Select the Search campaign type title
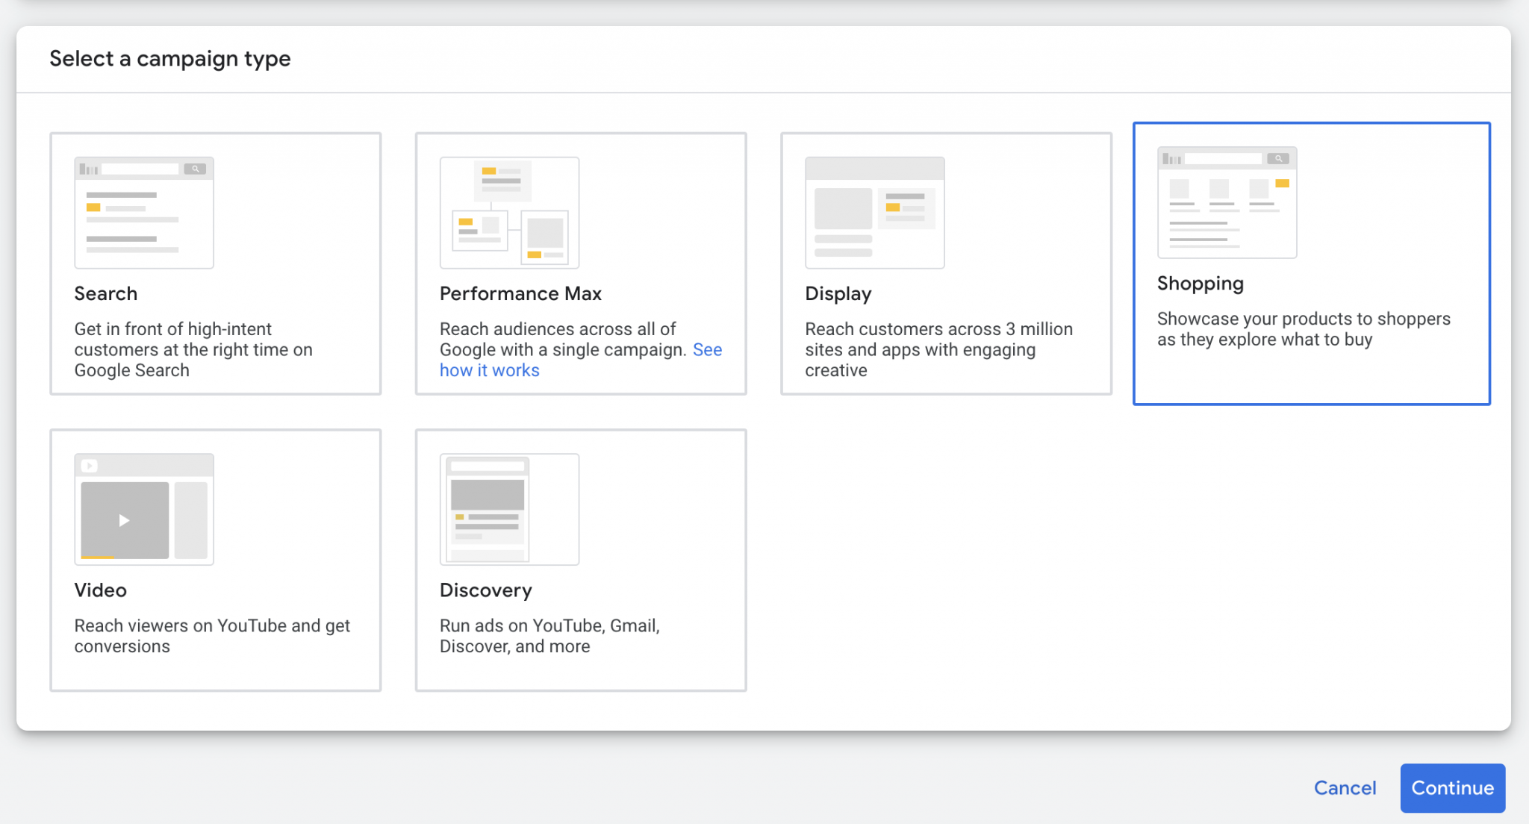The height and width of the screenshot is (824, 1529). click(106, 293)
